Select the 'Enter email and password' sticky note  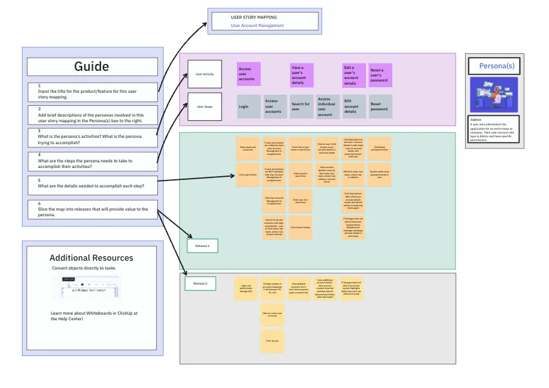(x=248, y=149)
